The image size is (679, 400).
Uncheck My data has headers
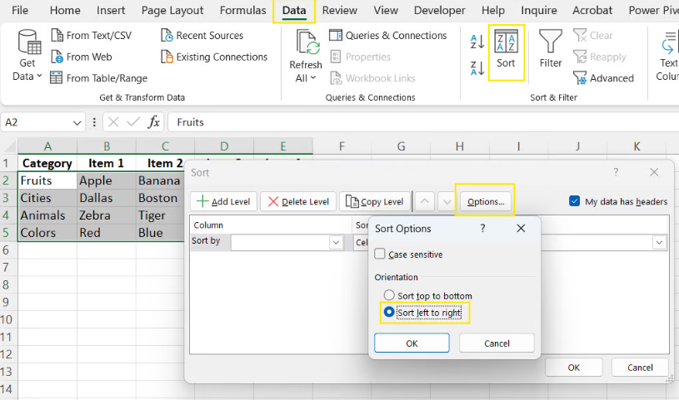[x=575, y=201]
